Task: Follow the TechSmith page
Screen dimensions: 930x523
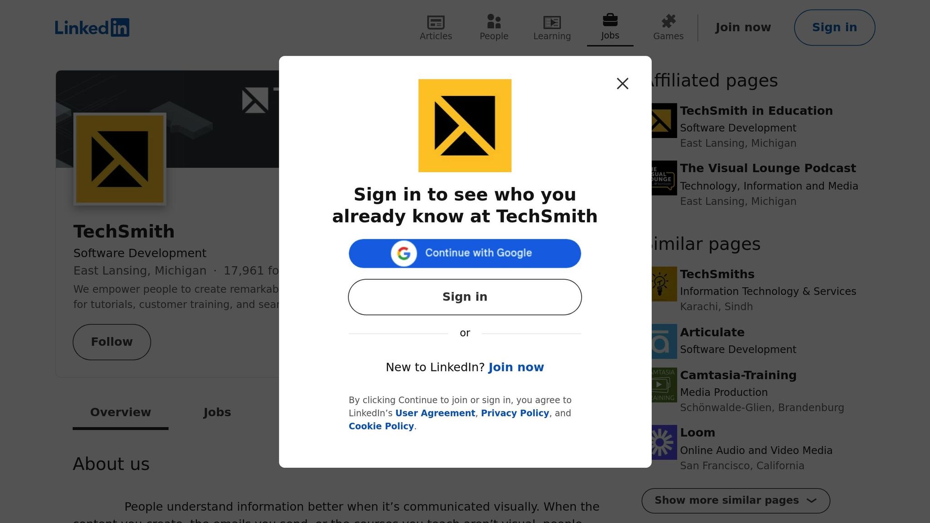Action: [112, 342]
